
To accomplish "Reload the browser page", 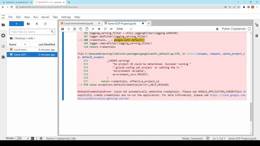I will pyautogui.click(x=11, y=7).
